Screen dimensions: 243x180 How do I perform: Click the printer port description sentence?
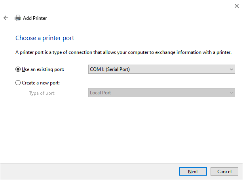[123, 52]
